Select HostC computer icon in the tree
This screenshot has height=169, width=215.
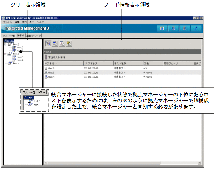click(x=14, y=47)
